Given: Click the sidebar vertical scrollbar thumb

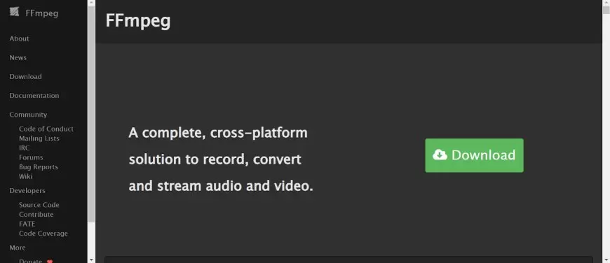Looking at the screenshot, I should click(x=91, y=113).
